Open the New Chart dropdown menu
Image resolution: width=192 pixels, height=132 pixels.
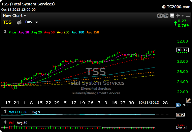coord(14,16)
